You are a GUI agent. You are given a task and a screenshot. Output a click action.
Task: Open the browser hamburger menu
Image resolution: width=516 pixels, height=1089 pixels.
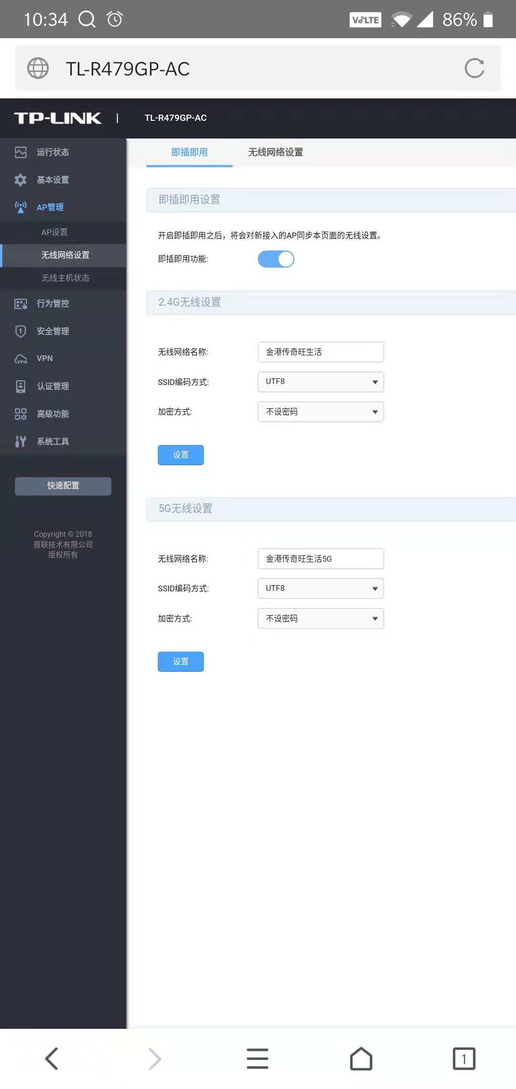pyautogui.click(x=258, y=1058)
